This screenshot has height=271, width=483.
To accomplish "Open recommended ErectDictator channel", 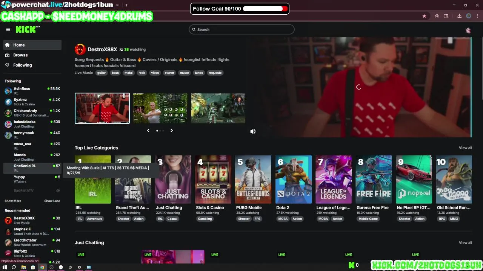I will (32, 242).
